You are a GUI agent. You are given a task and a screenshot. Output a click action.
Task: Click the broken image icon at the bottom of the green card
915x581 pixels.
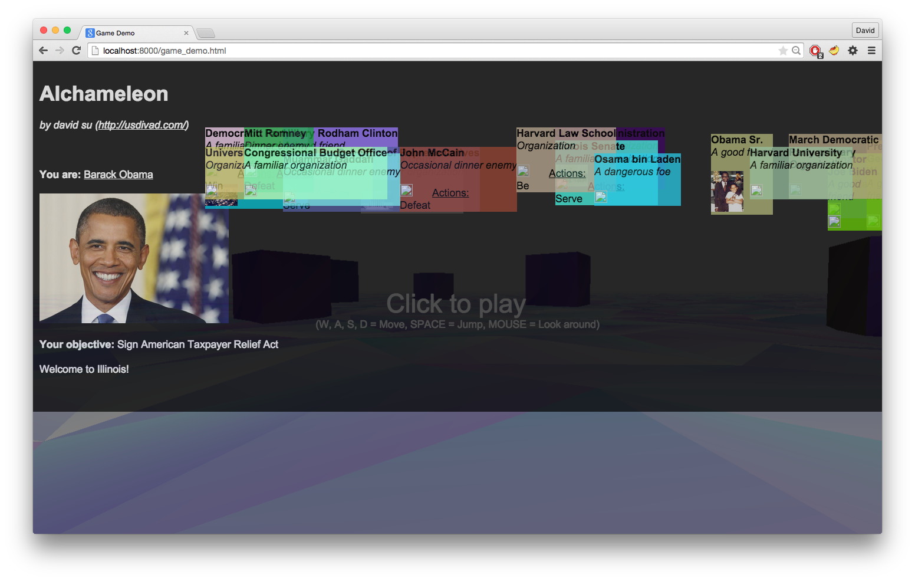coord(834,222)
